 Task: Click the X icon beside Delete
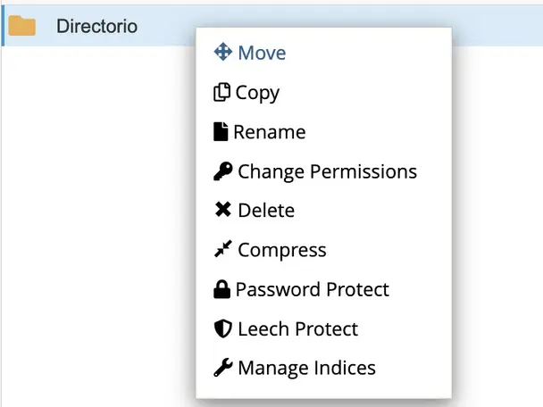pos(222,211)
